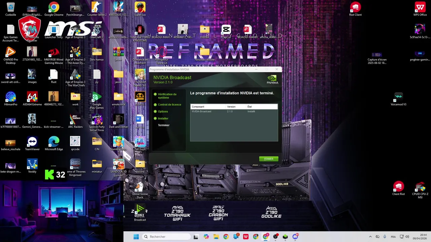
Task: Open the HitmanPro desktop icon
Action: (11, 99)
